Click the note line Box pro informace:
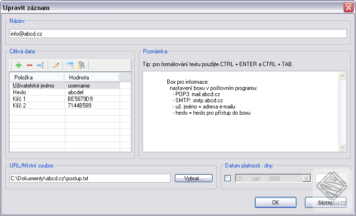The width and height of the screenshot is (356, 216). (188, 82)
